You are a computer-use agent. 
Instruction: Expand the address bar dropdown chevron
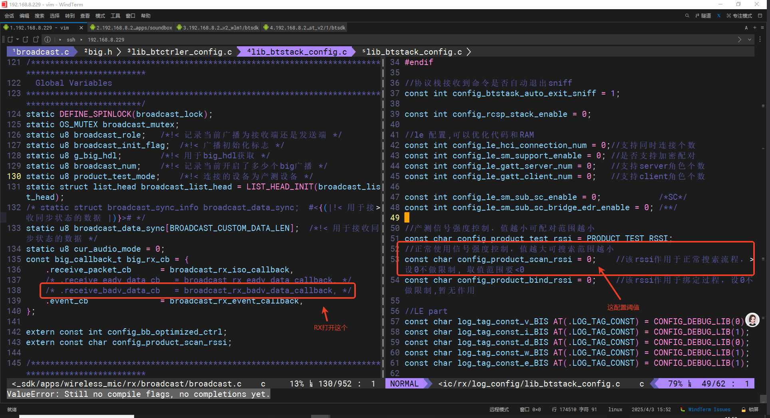pyautogui.click(x=750, y=39)
